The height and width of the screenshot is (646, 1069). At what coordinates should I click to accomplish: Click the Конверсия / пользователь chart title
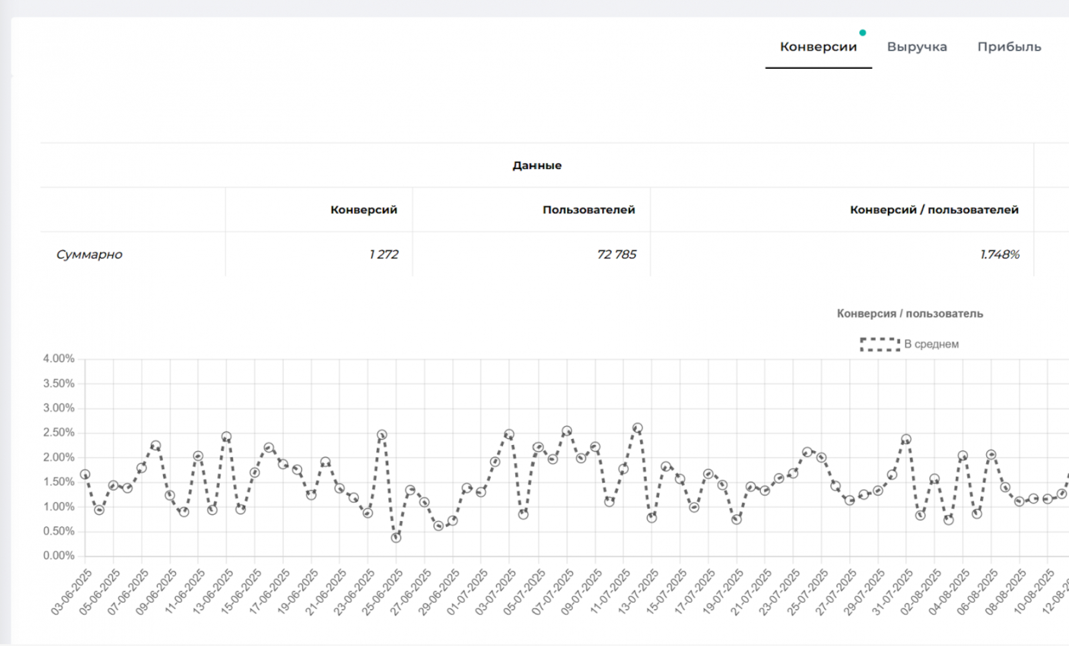pyautogui.click(x=909, y=313)
